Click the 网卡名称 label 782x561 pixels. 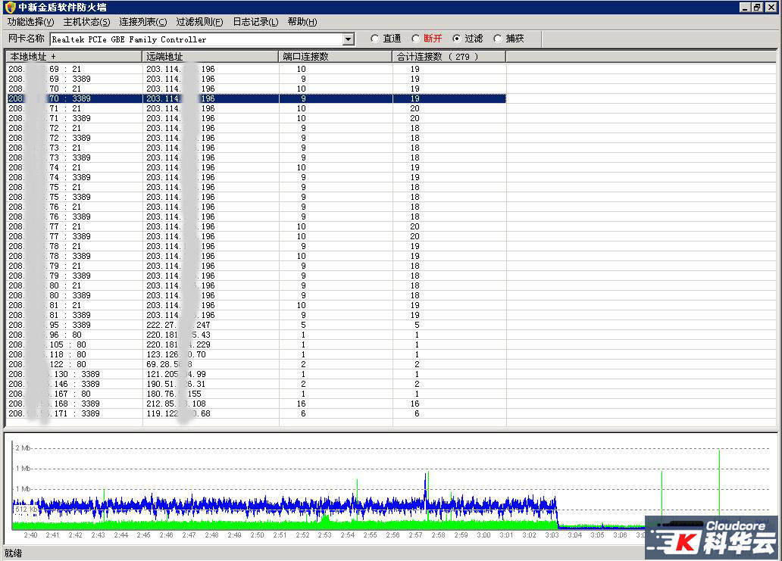27,39
